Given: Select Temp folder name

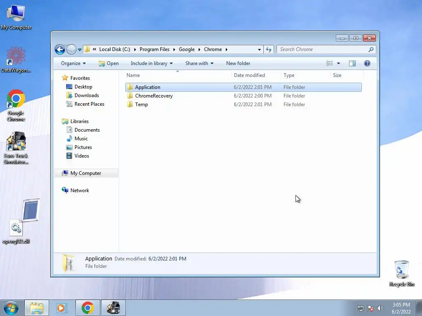Looking at the screenshot, I should coord(142,105).
